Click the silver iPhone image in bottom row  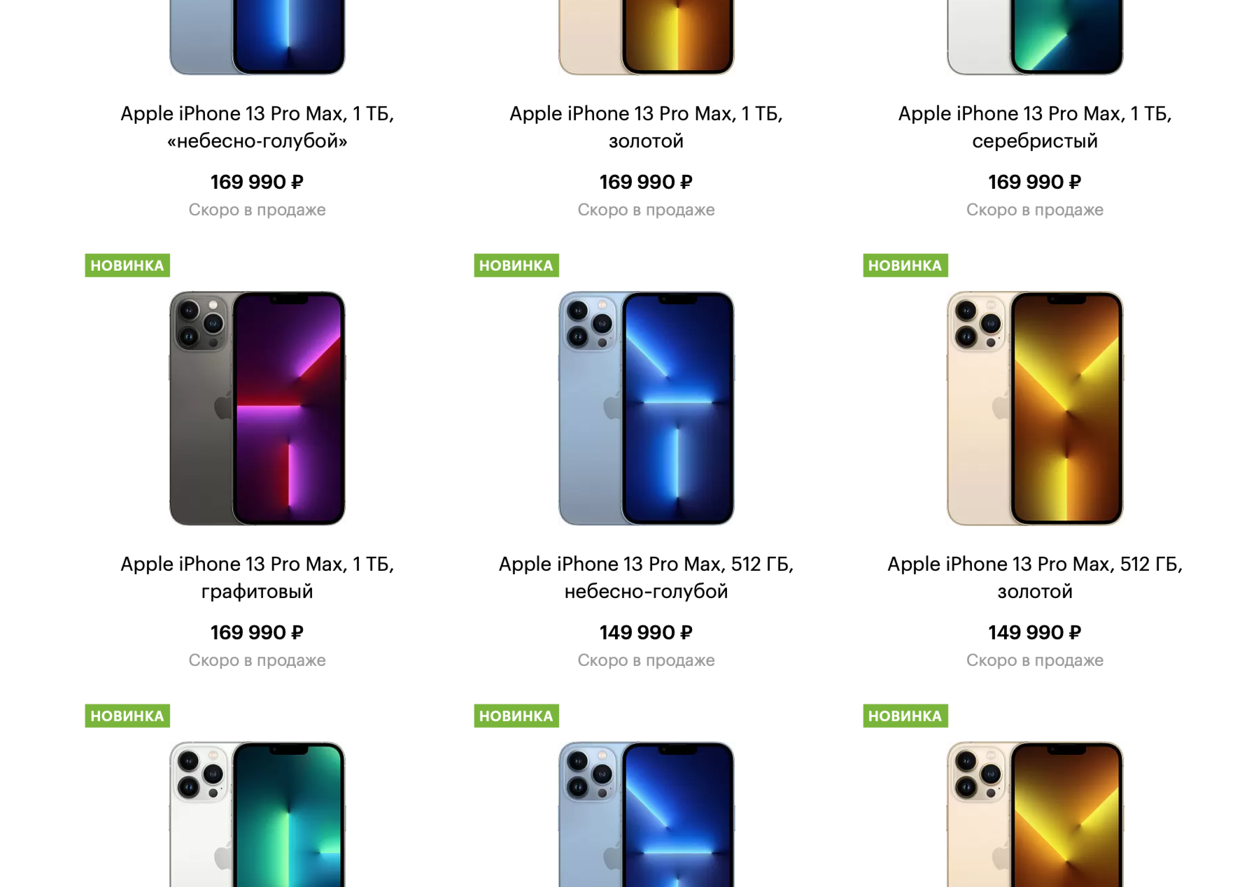click(257, 814)
